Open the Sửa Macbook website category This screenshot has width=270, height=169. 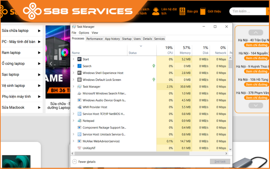click(x=22, y=107)
